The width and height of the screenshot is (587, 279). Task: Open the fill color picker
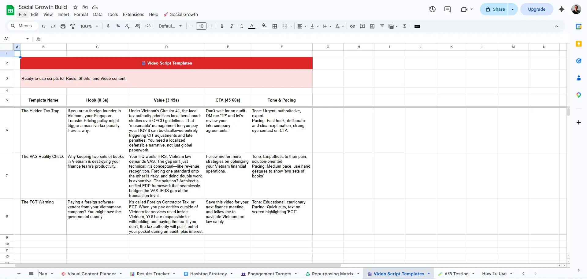click(x=264, y=26)
